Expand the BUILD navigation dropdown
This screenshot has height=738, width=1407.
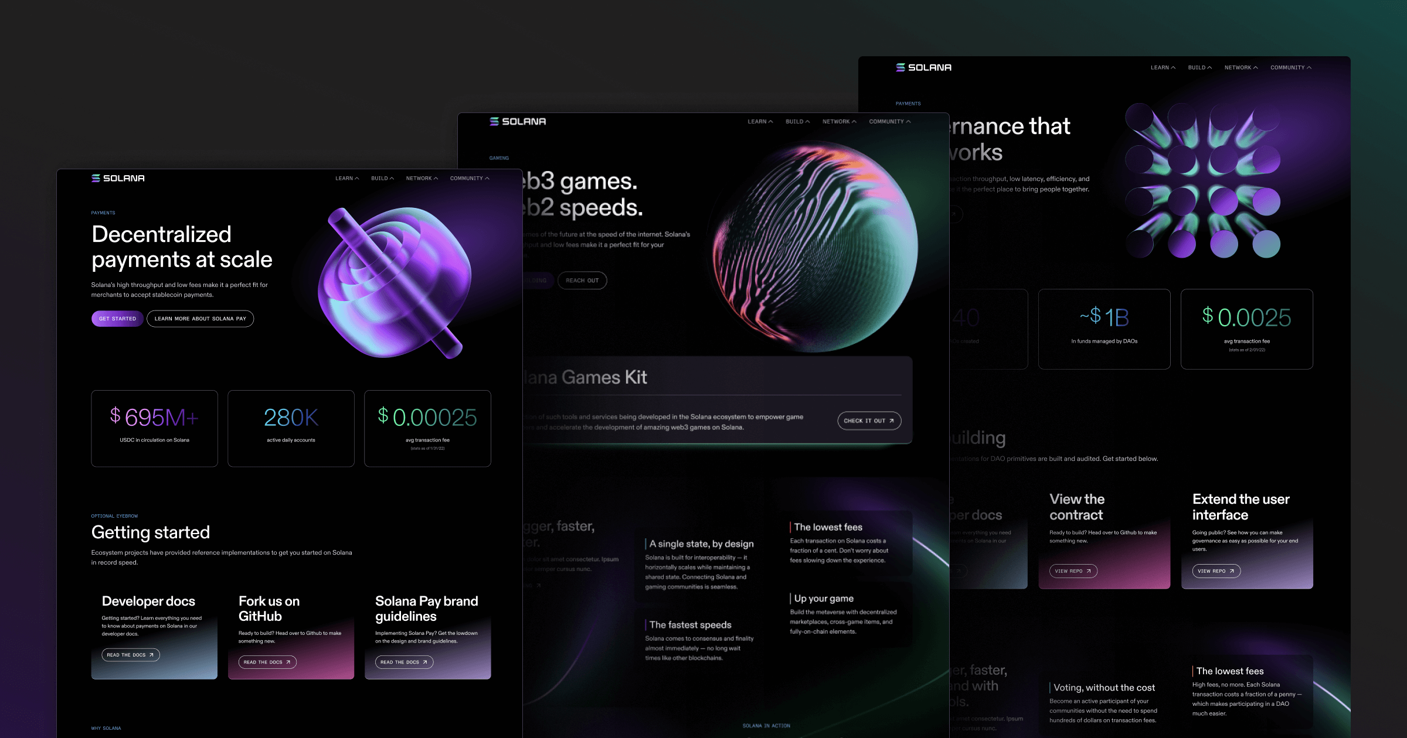381,178
